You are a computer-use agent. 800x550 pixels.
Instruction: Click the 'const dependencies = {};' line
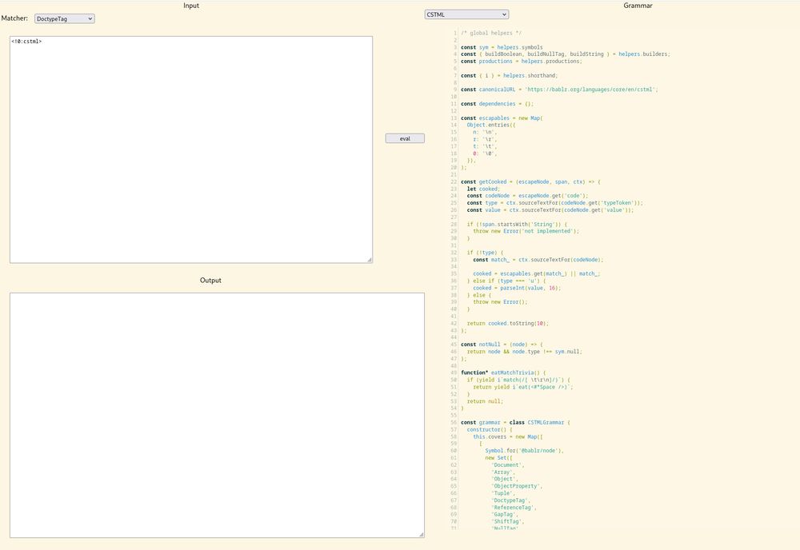[x=497, y=104]
